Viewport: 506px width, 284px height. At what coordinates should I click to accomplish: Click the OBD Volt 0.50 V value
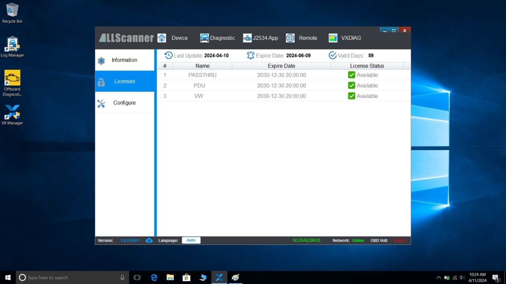tap(399, 240)
